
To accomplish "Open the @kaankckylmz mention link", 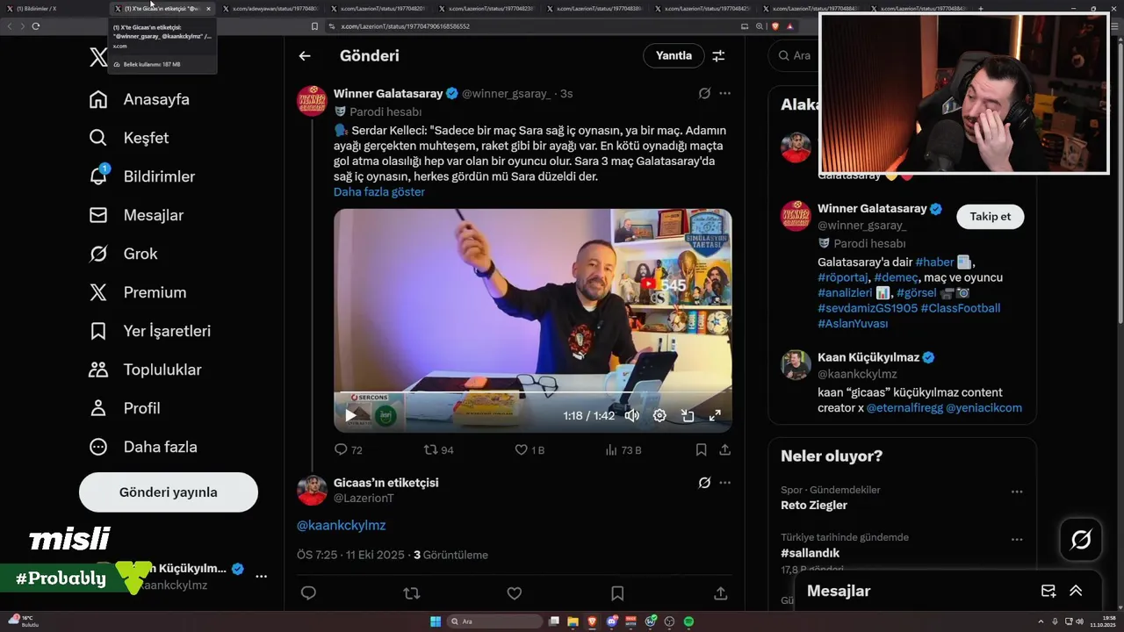I will [x=341, y=525].
